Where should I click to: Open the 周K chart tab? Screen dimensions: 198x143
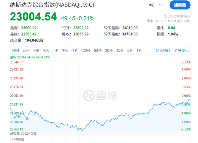pyautogui.click(x=46, y=50)
